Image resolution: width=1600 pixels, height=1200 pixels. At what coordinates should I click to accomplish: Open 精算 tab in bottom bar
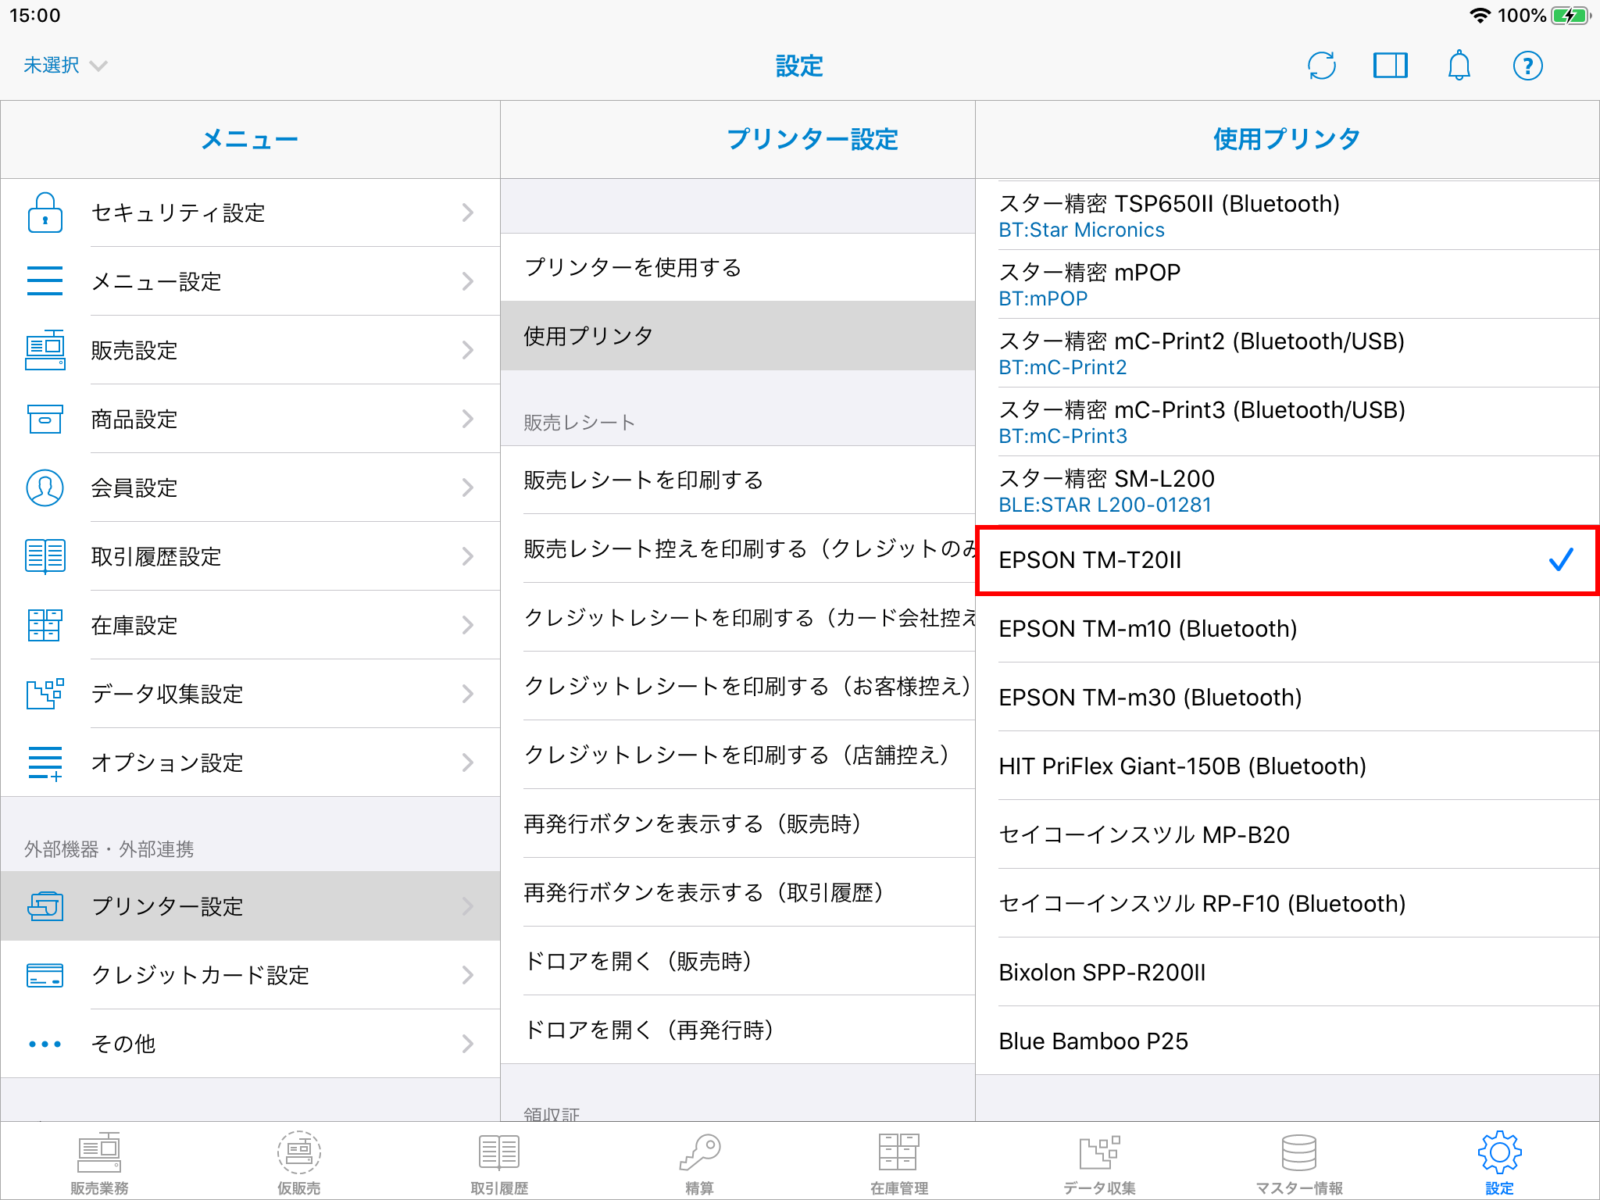[699, 1164]
